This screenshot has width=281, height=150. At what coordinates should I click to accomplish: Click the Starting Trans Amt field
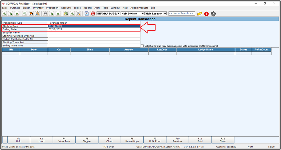[94, 42]
